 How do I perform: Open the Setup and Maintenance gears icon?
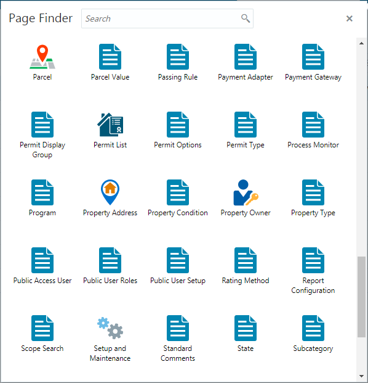tap(110, 328)
